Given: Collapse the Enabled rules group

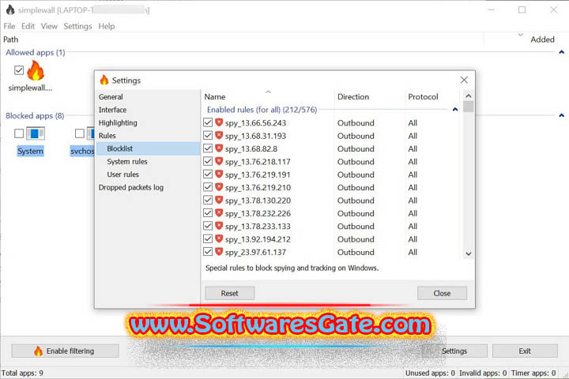Looking at the screenshot, I should [x=455, y=110].
